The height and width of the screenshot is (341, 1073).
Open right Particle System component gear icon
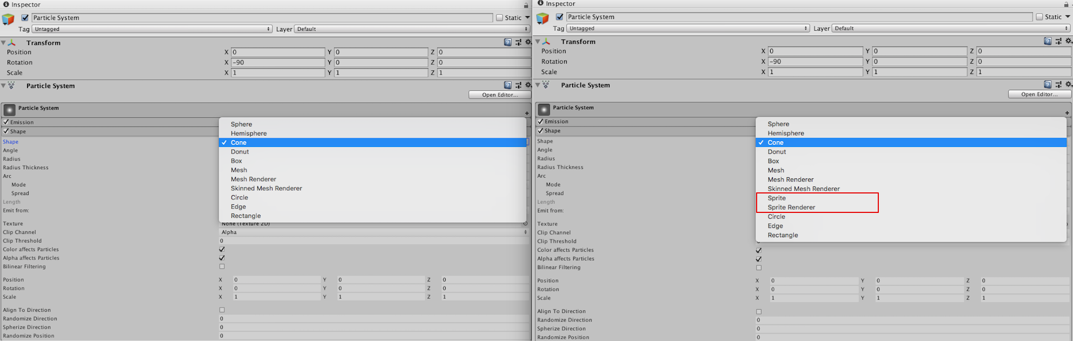tap(1068, 85)
